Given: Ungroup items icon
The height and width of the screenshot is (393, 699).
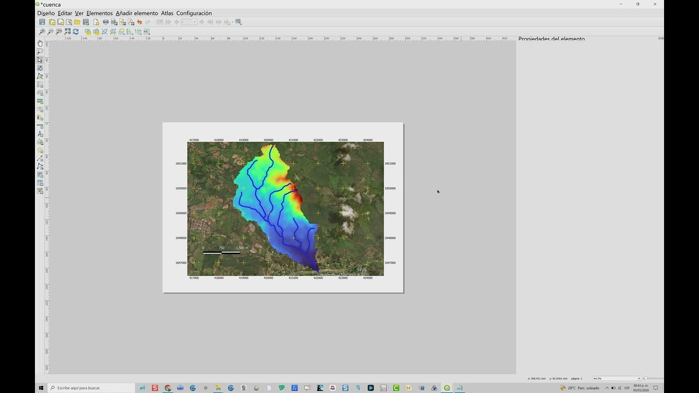Looking at the screenshot, I should [x=113, y=32].
